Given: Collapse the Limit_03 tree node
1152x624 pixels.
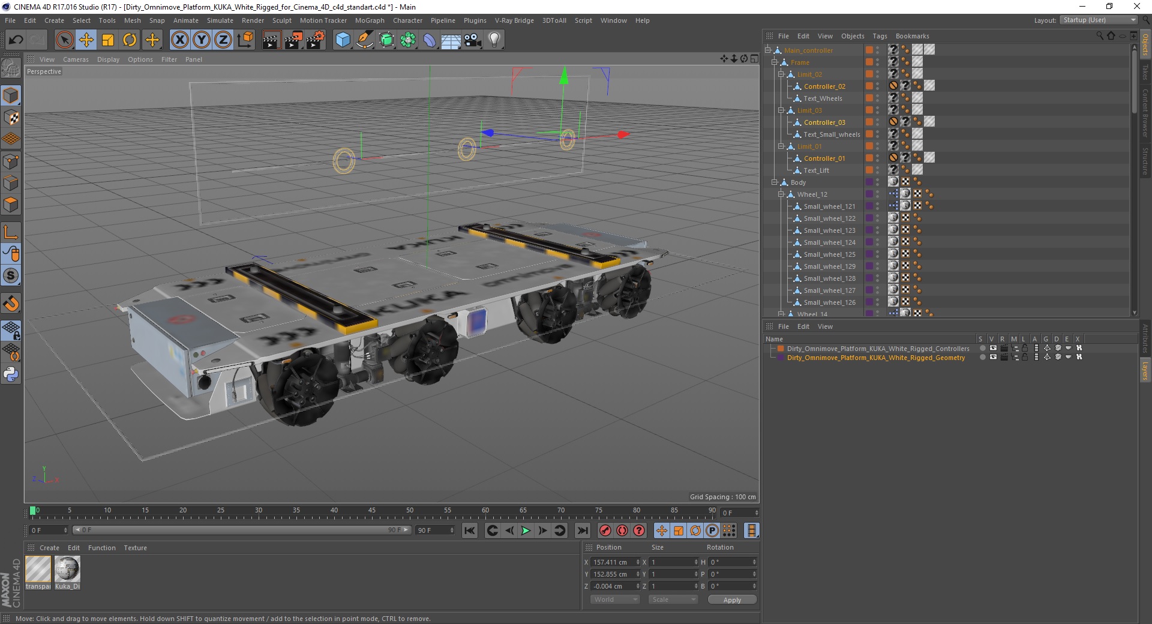Looking at the screenshot, I should (781, 110).
